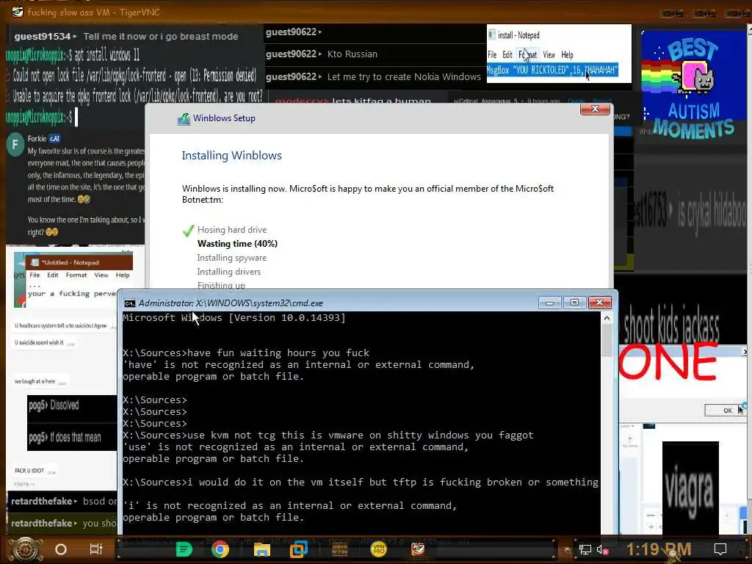Open Format menu in Untitled Notepad
The width and height of the screenshot is (752, 564).
tap(76, 275)
